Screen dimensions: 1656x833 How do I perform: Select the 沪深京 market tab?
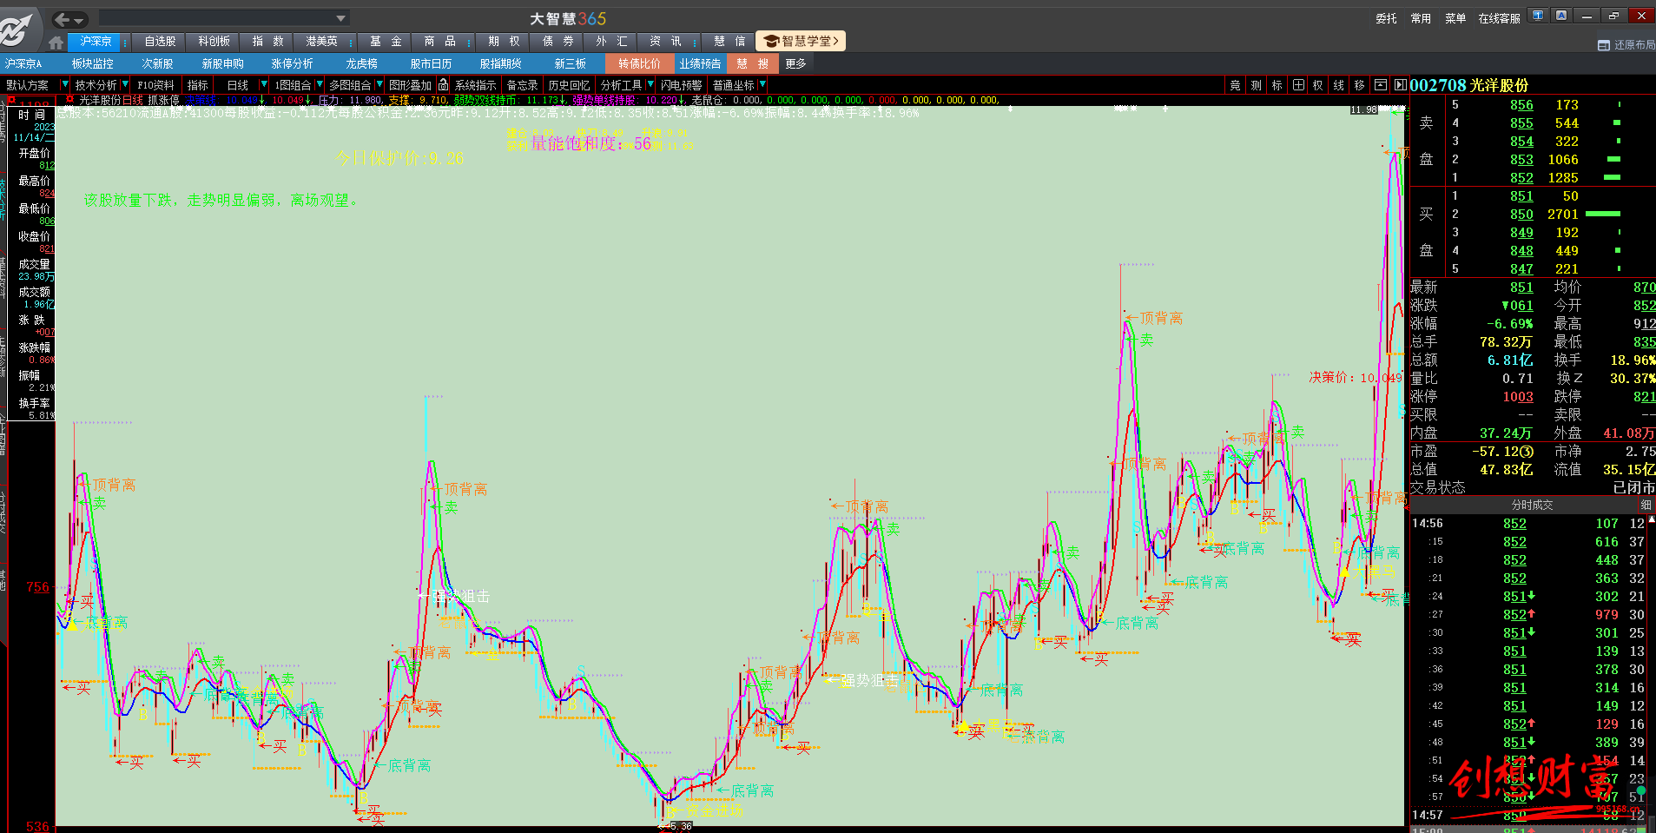(96, 41)
